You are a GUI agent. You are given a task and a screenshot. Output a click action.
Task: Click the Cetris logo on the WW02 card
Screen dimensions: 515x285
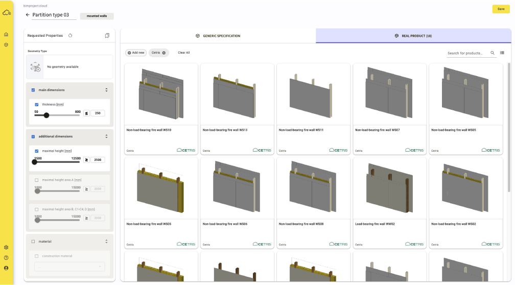point(414,244)
